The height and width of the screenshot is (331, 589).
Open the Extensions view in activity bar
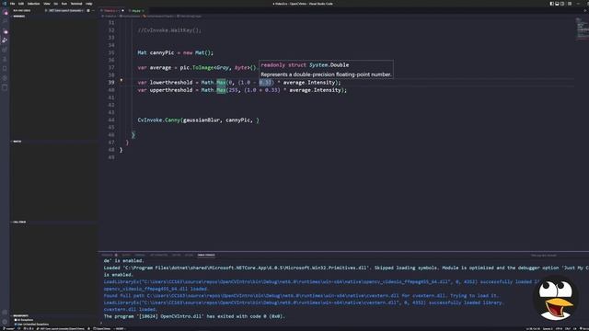(x=5, y=50)
